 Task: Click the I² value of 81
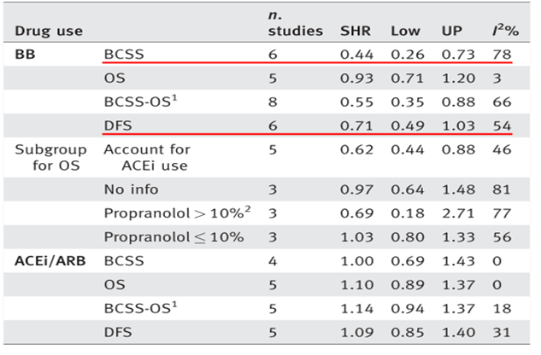(501, 187)
